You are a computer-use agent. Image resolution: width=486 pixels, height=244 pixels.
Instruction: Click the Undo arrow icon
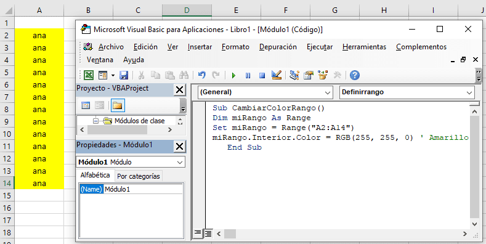[202, 75]
